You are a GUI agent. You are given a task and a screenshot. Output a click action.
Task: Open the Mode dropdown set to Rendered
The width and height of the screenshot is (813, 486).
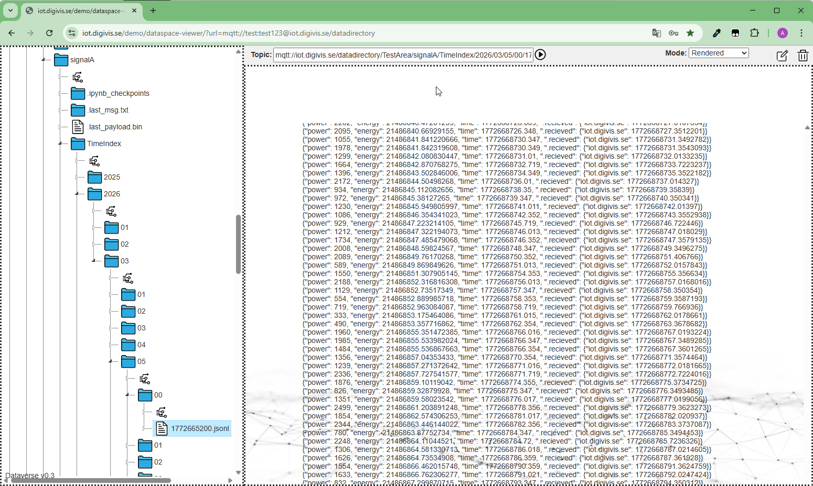coord(719,53)
